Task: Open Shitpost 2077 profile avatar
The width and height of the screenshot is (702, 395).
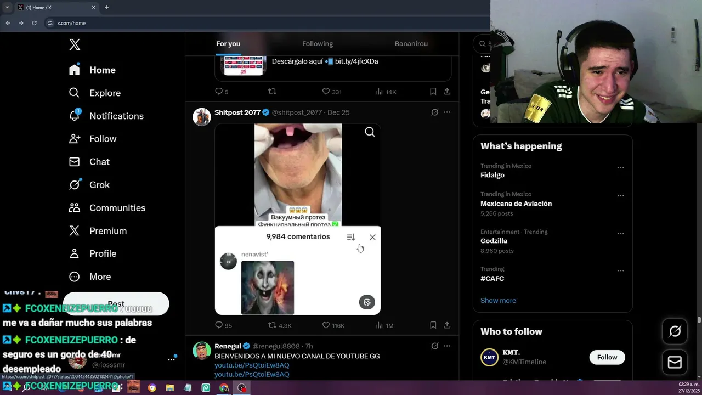Action: click(202, 117)
